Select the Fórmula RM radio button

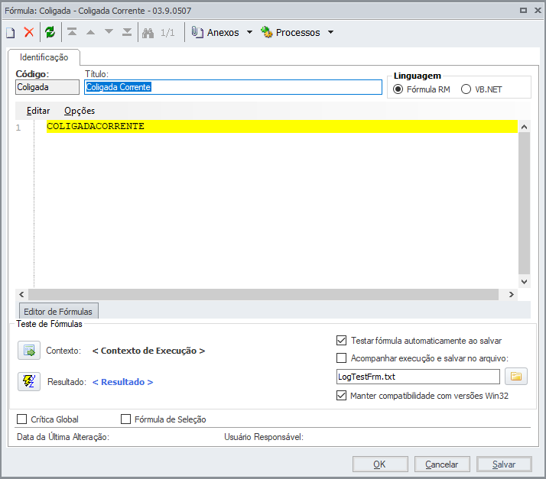[x=398, y=89]
